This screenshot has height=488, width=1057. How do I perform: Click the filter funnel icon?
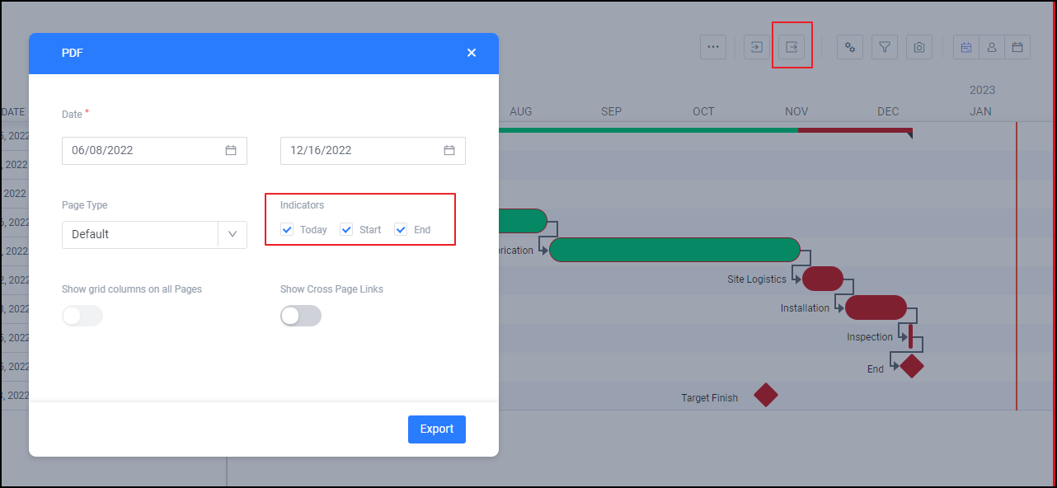885,47
